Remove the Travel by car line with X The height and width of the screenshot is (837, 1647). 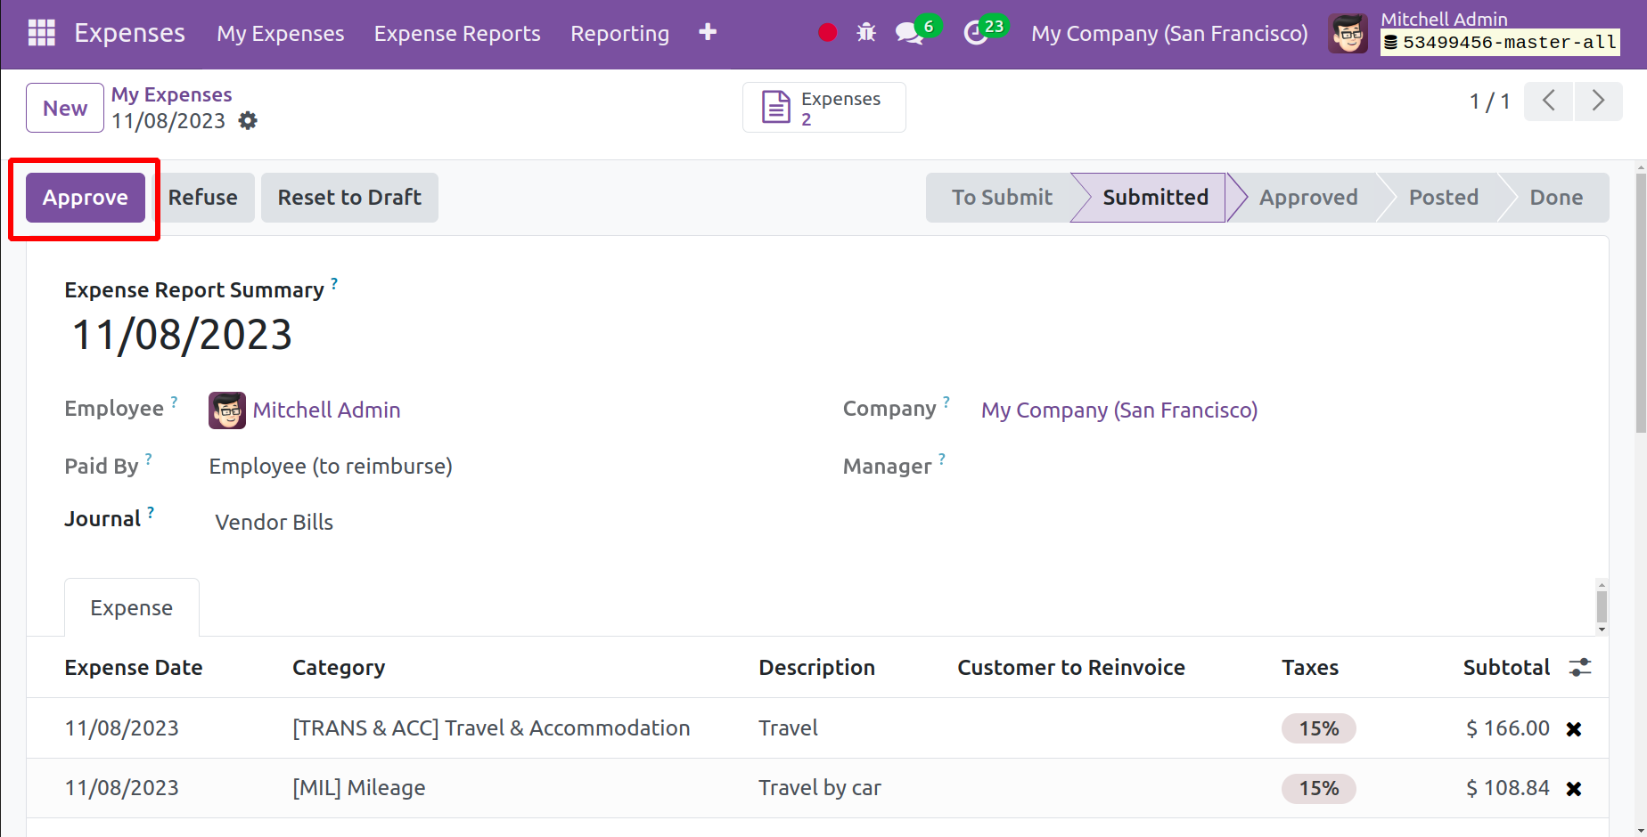[x=1574, y=789]
